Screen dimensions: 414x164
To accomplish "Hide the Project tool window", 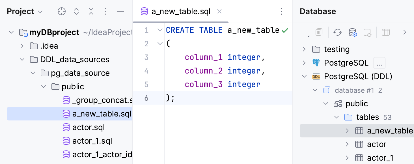I will pos(120,11).
